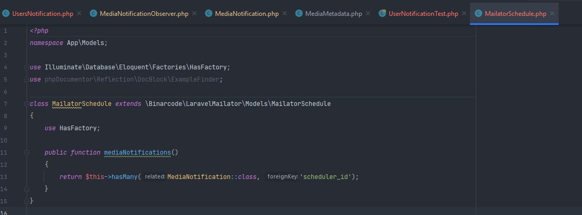
Task: Click the <?php opening tag
Action: pyautogui.click(x=39, y=31)
